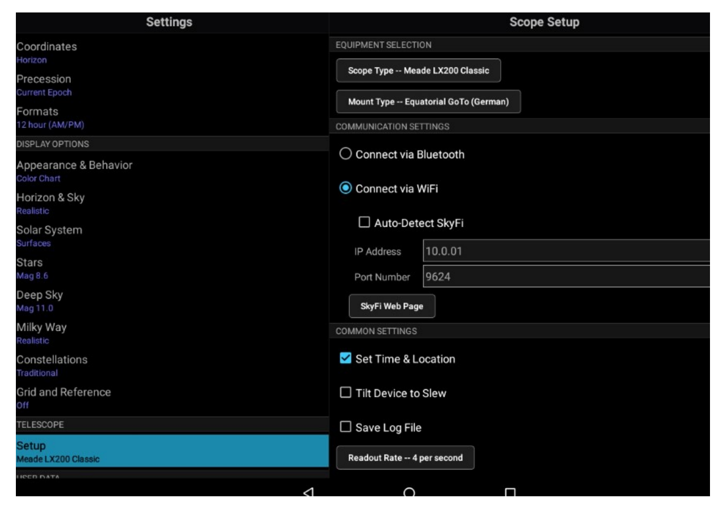Open Scope Type selector Meade LX200 Classic
The height and width of the screenshot is (511, 727).
pyautogui.click(x=419, y=71)
